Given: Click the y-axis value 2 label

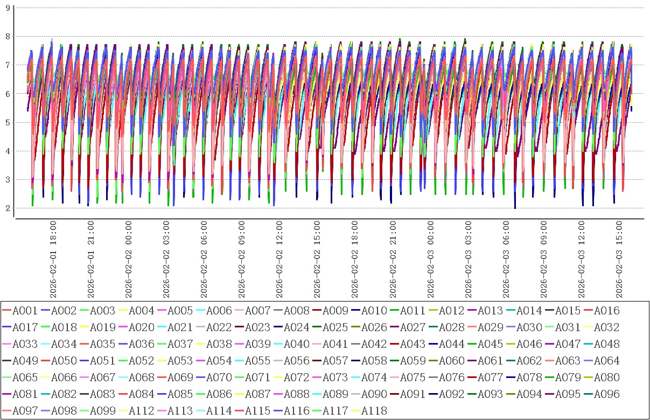Looking at the screenshot, I should click(7, 208).
